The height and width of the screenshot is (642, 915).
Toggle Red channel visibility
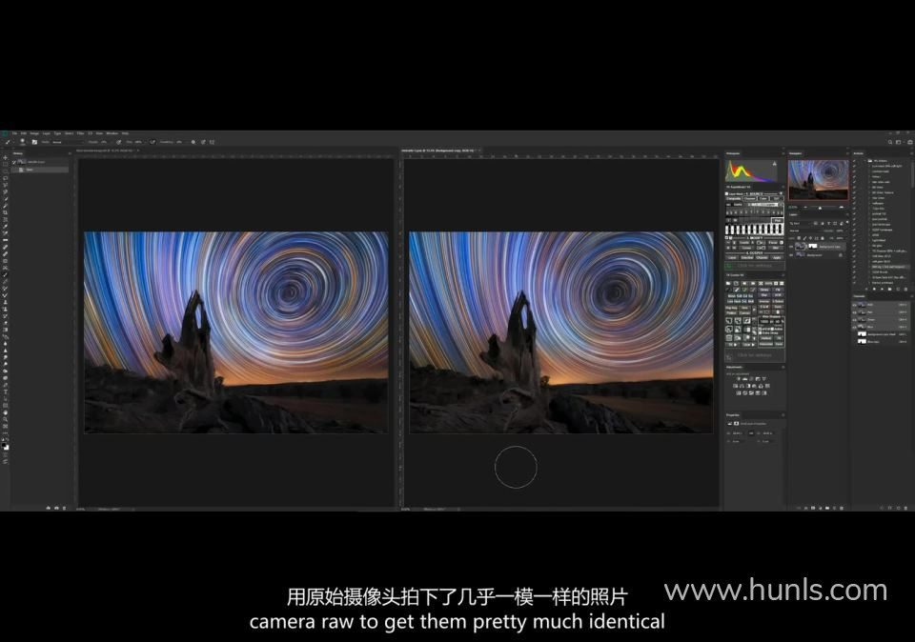[854, 312]
